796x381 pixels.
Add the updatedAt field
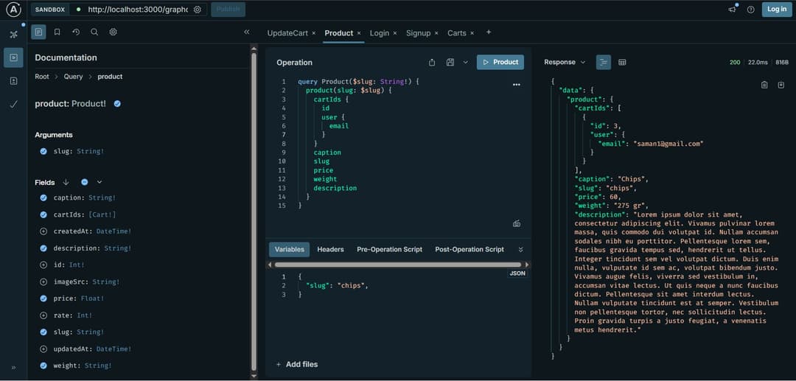tap(43, 349)
